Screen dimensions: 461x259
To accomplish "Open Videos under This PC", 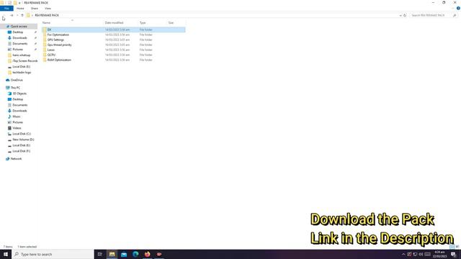I will pos(17,128).
